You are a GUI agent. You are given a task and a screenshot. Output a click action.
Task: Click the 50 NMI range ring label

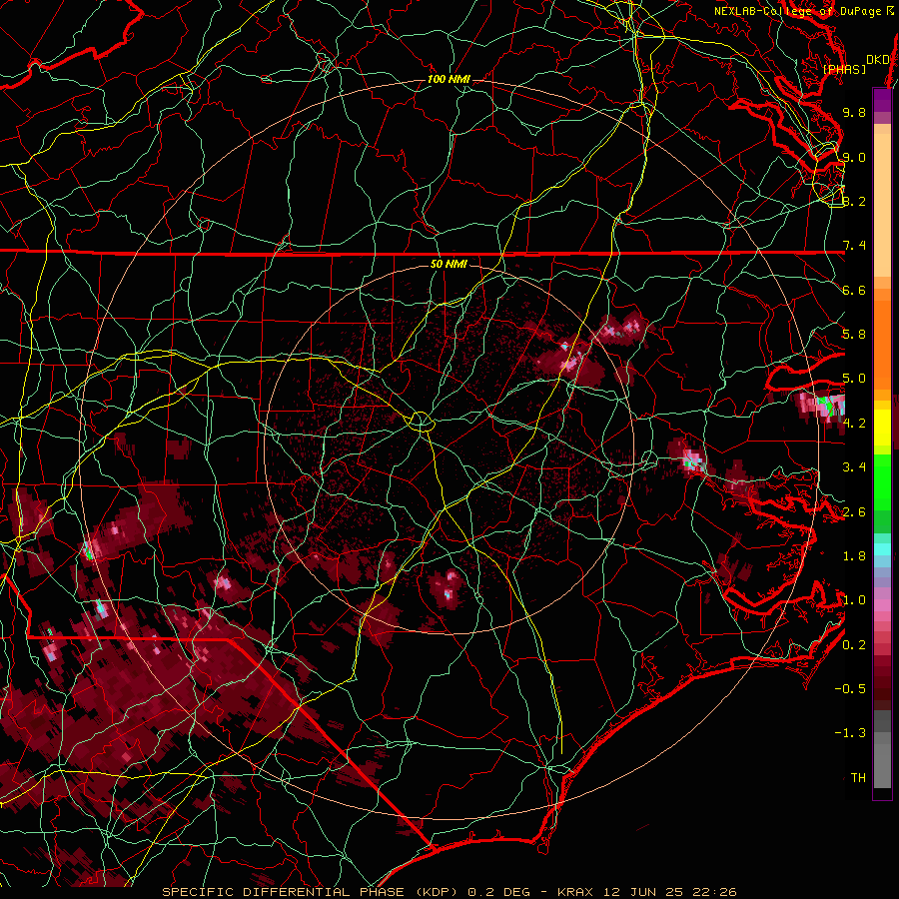tap(449, 264)
